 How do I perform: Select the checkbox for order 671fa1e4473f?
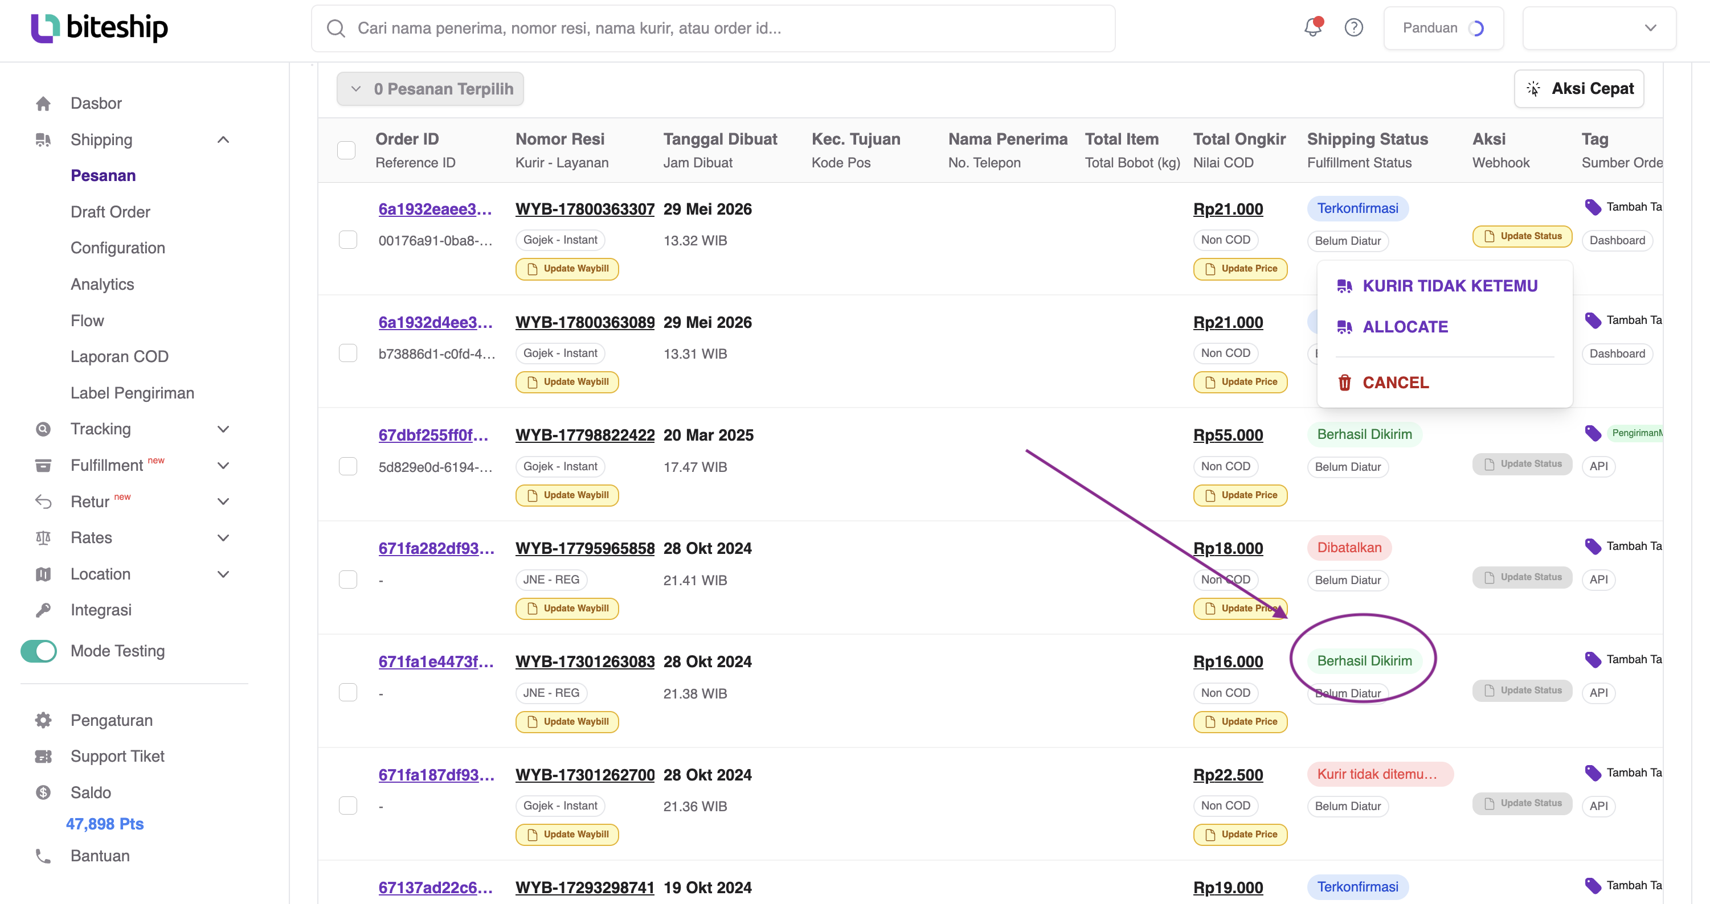pos(348,692)
